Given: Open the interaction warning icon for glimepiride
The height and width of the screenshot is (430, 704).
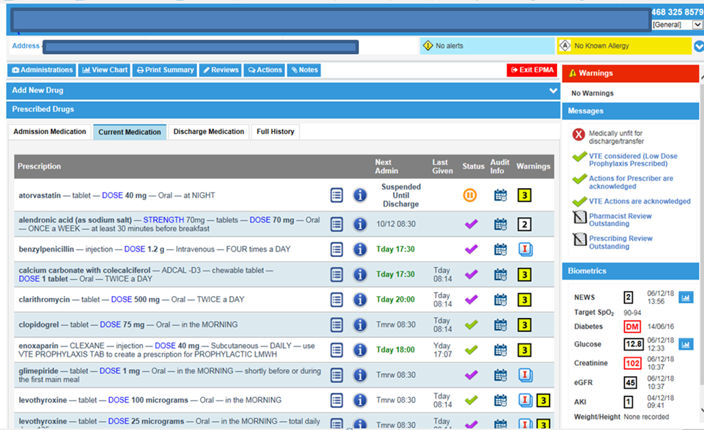Looking at the screenshot, I should [x=526, y=375].
